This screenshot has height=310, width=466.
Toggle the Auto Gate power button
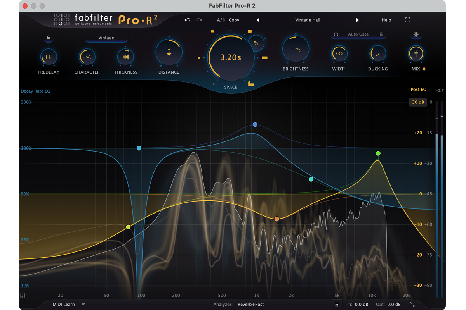point(336,34)
